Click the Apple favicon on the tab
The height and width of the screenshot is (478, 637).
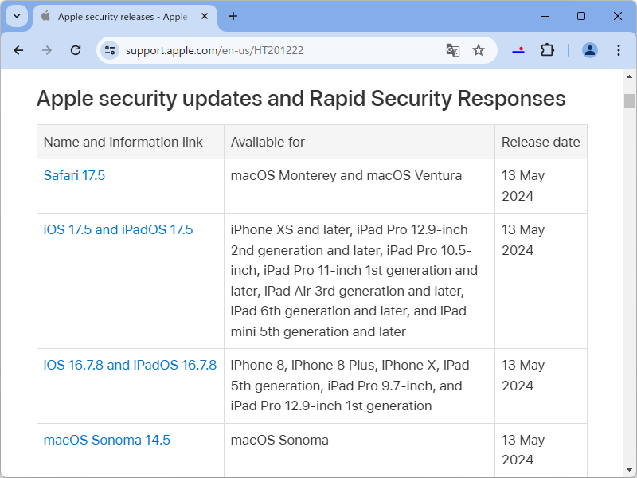pos(46,16)
